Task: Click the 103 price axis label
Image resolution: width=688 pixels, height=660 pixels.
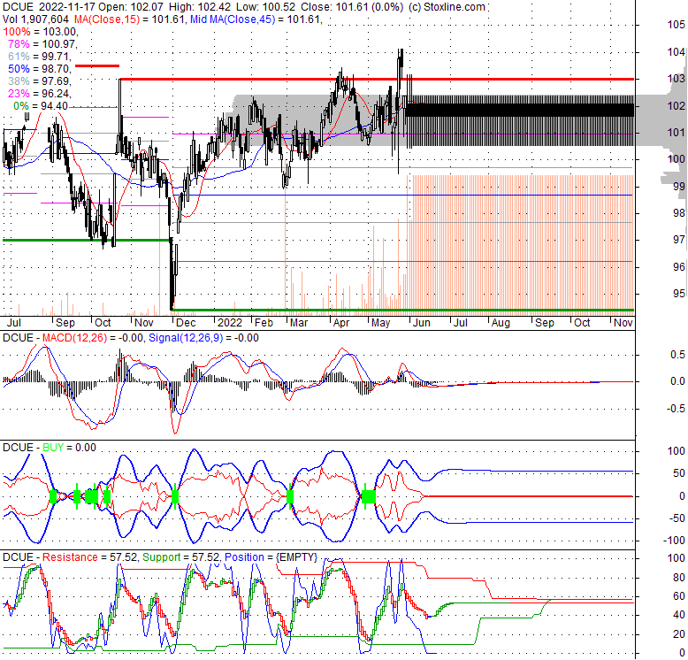Action: [x=676, y=79]
